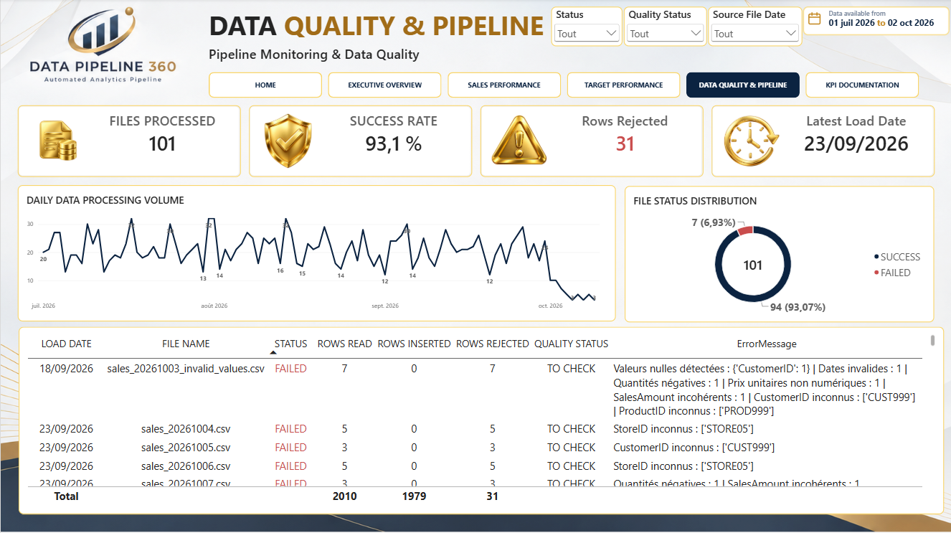Click the ErrorMessage column header
The height and width of the screenshot is (533, 951).
point(767,344)
